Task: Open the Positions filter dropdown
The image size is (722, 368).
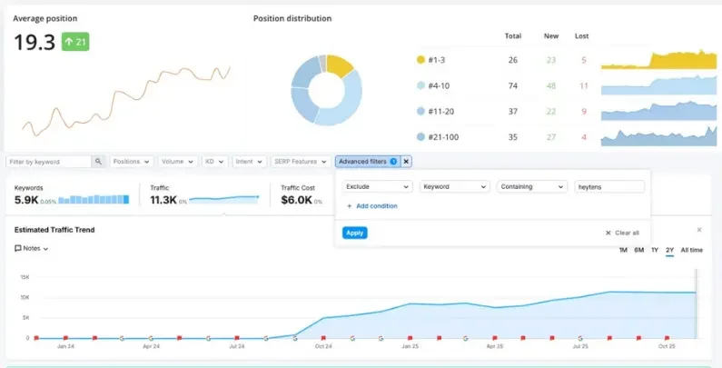Action: 132,162
